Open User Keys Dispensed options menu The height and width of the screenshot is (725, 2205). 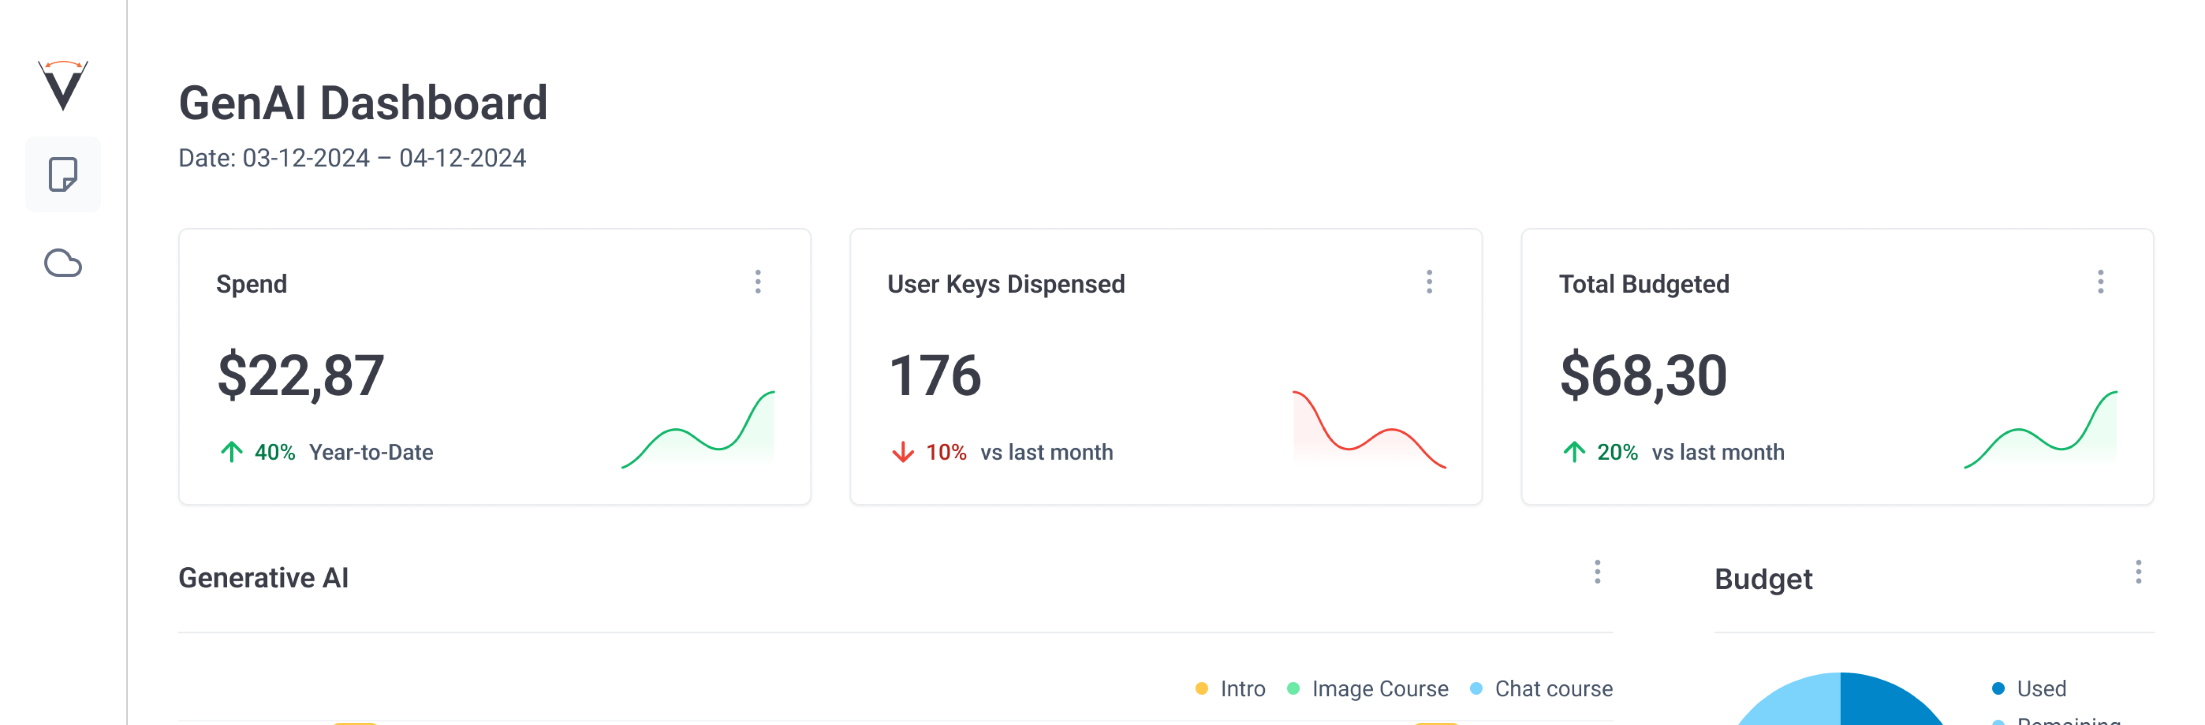(x=1428, y=281)
